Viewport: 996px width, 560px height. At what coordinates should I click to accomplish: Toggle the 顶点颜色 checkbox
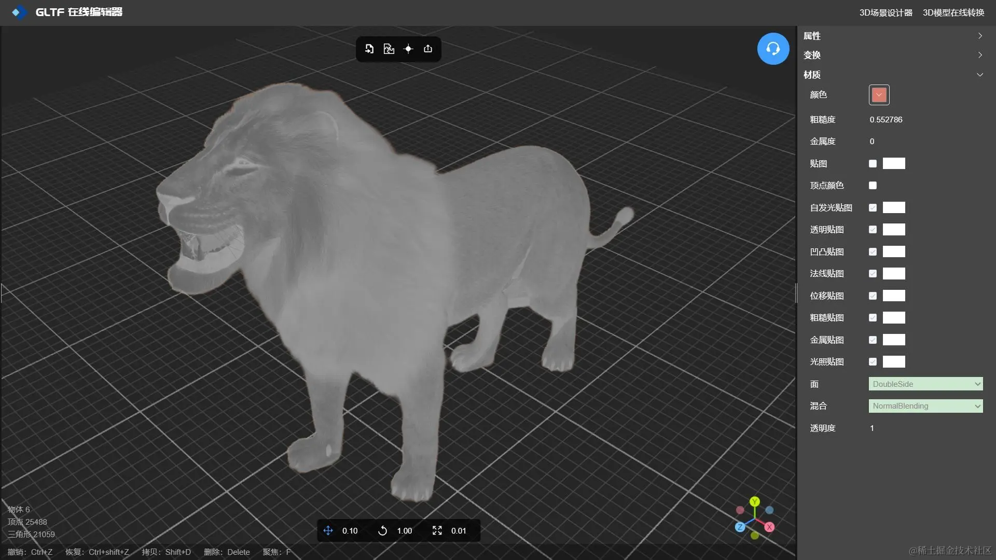coord(873,186)
